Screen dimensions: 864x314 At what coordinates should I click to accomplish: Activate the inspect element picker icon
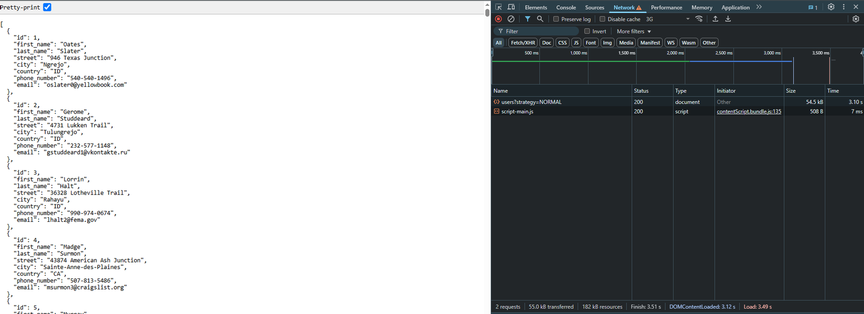tap(499, 7)
